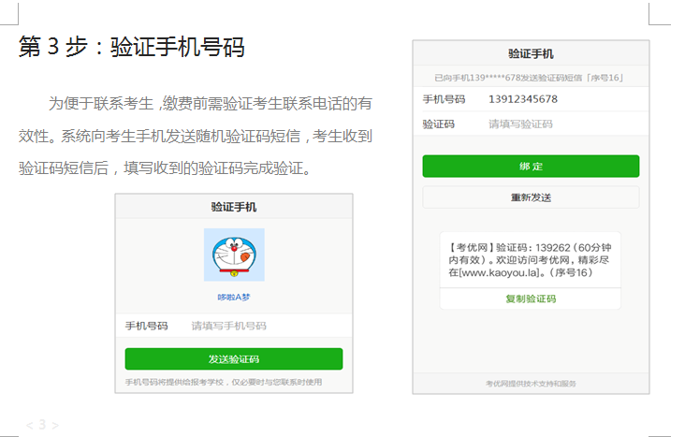
Task: Click the right panel 验证手机 title bar
Action: 531,54
